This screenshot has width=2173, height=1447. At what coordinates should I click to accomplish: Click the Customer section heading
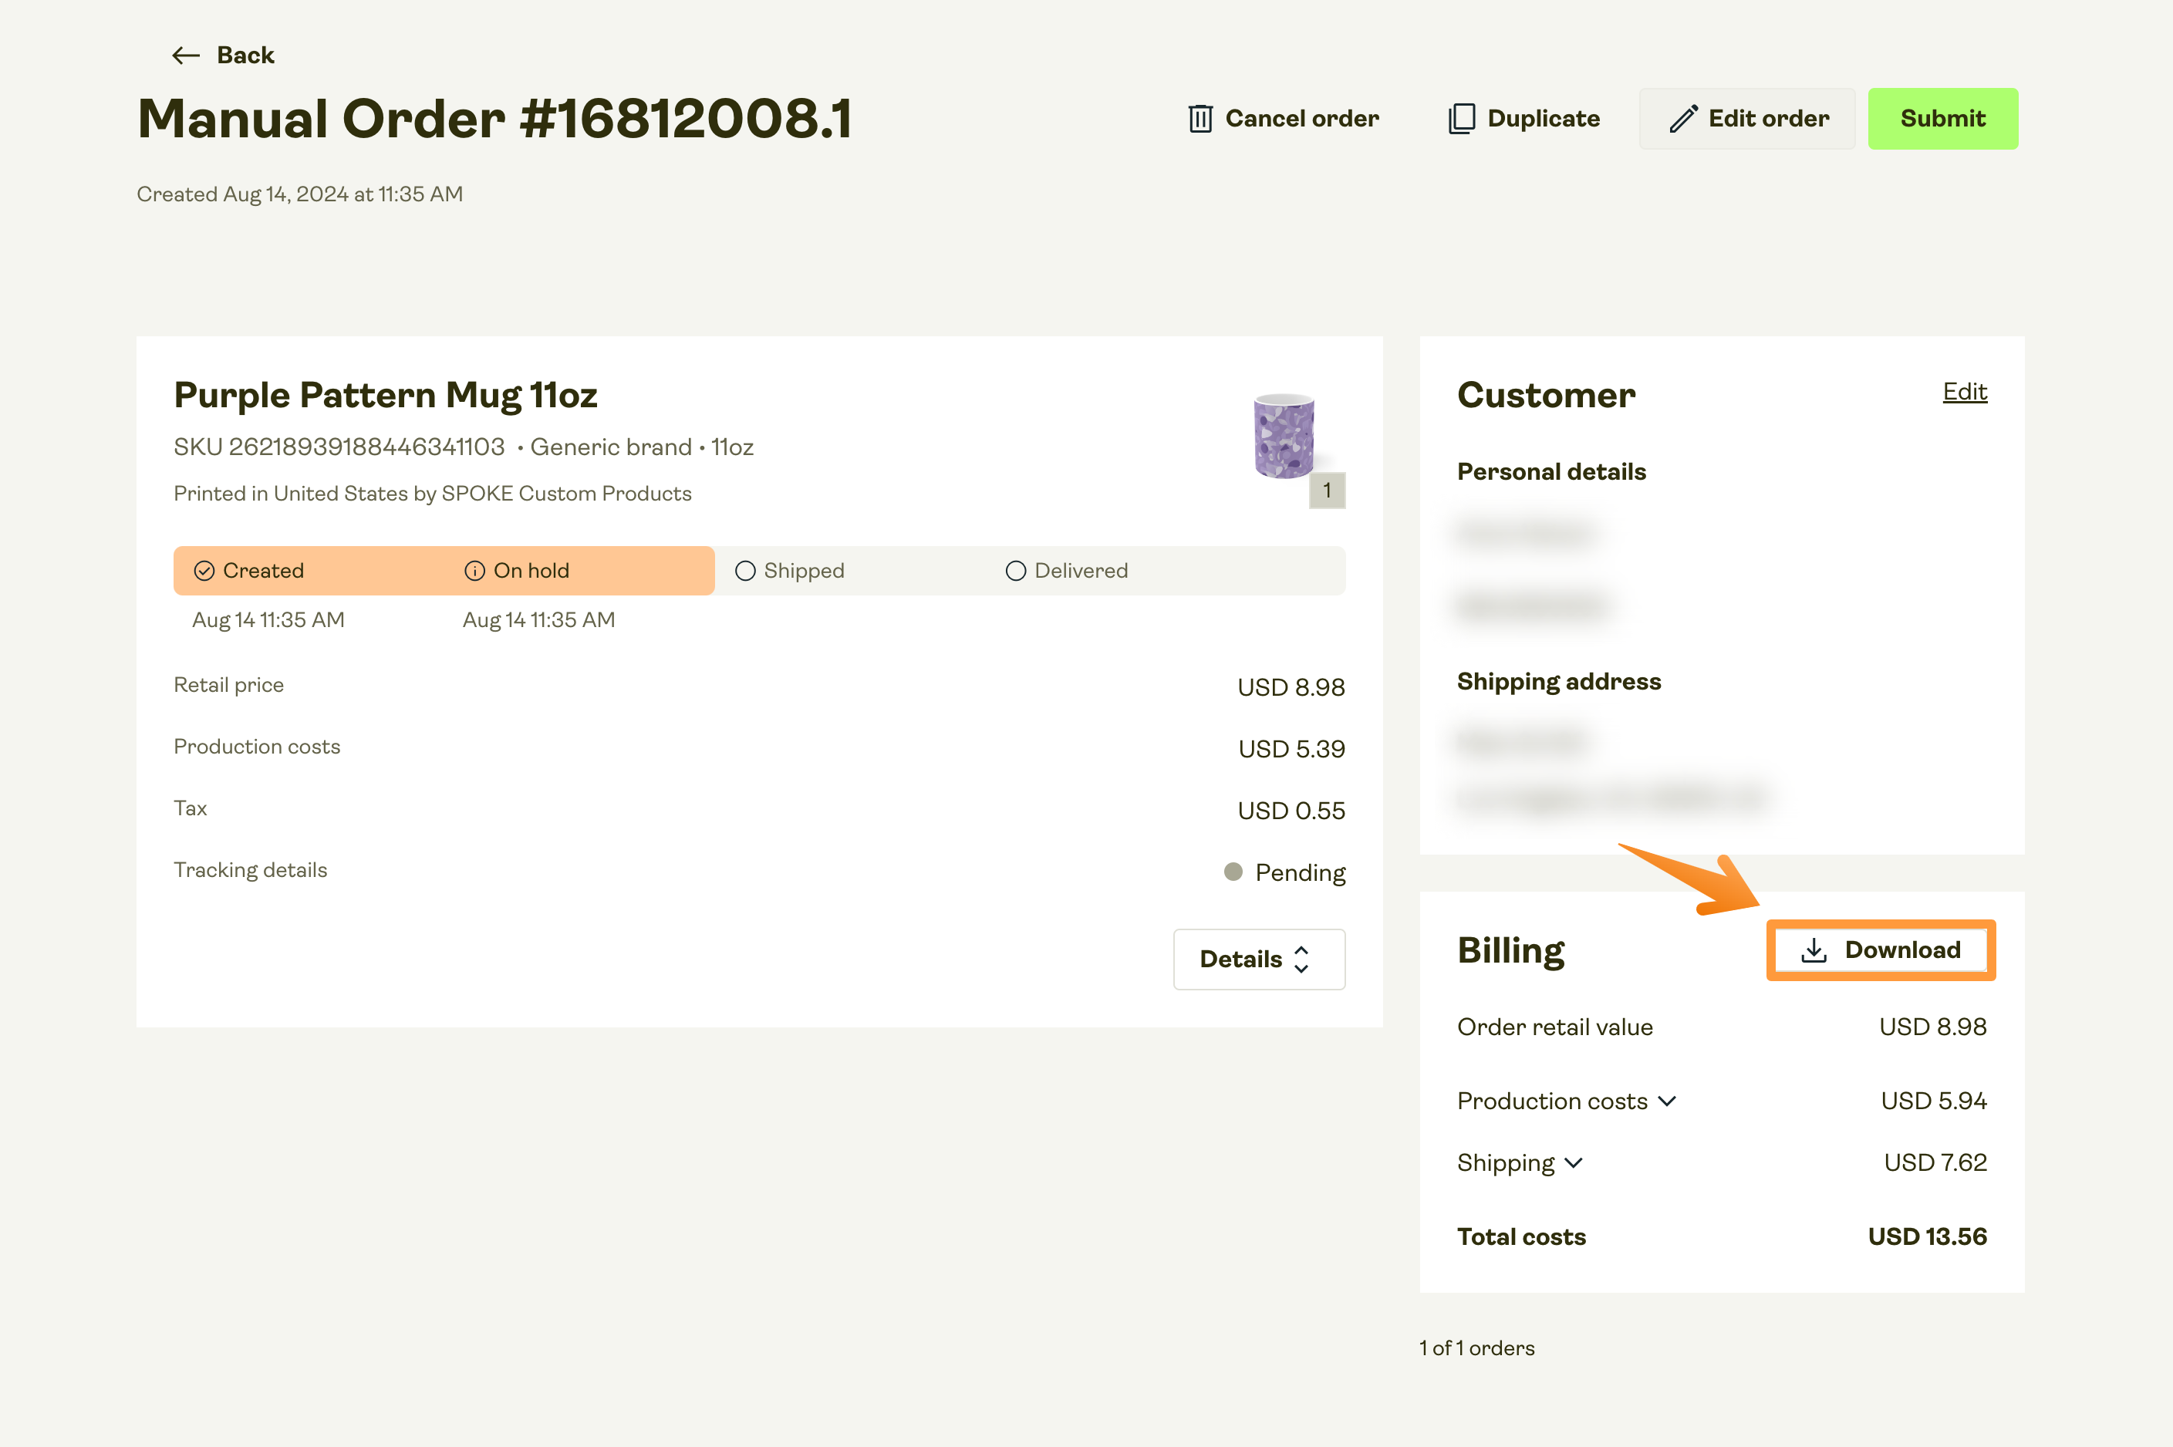(1547, 396)
